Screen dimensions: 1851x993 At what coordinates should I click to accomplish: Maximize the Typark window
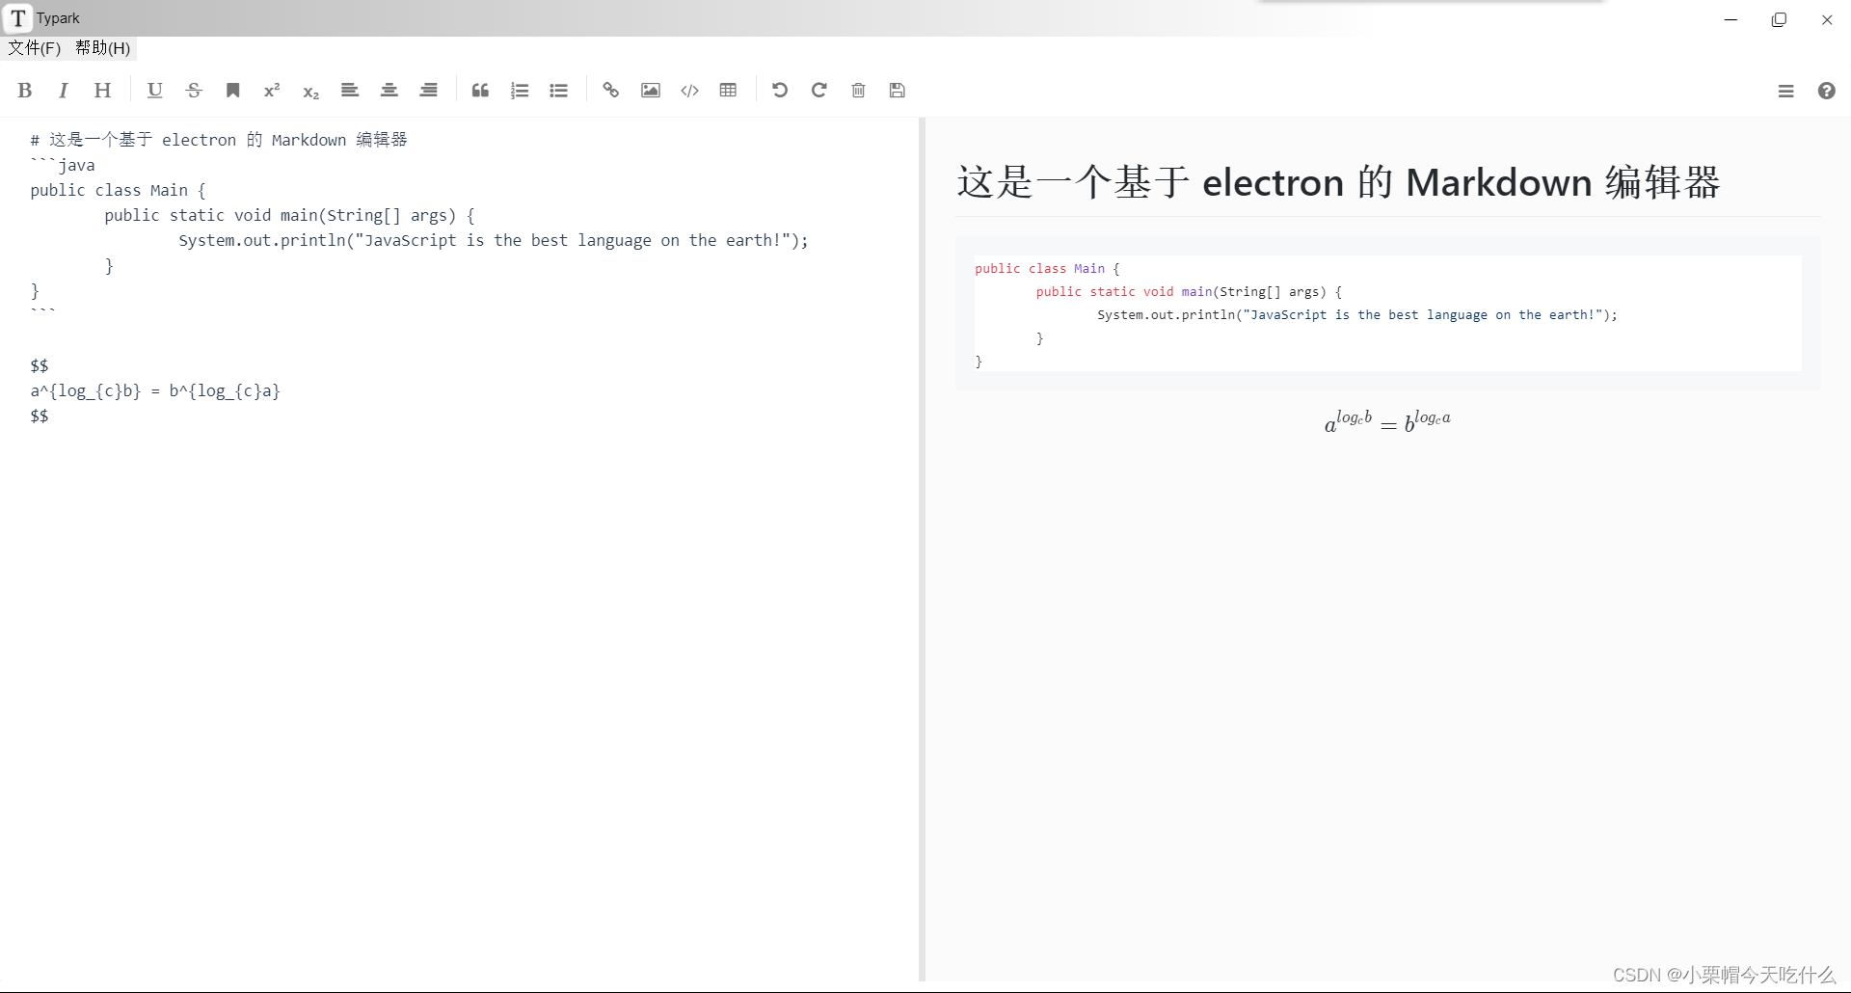(x=1779, y=19)
